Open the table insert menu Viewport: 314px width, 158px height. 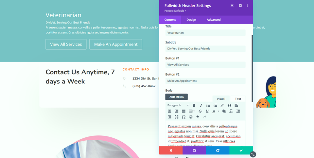coord(192,111)
